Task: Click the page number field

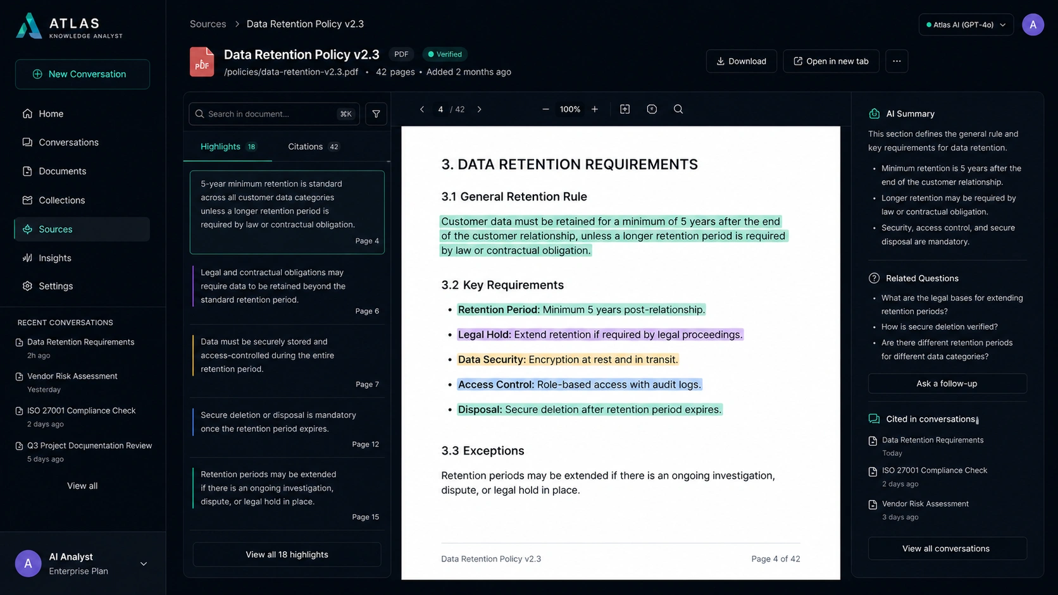Action: pyautogui.click(x=440, y=109)
